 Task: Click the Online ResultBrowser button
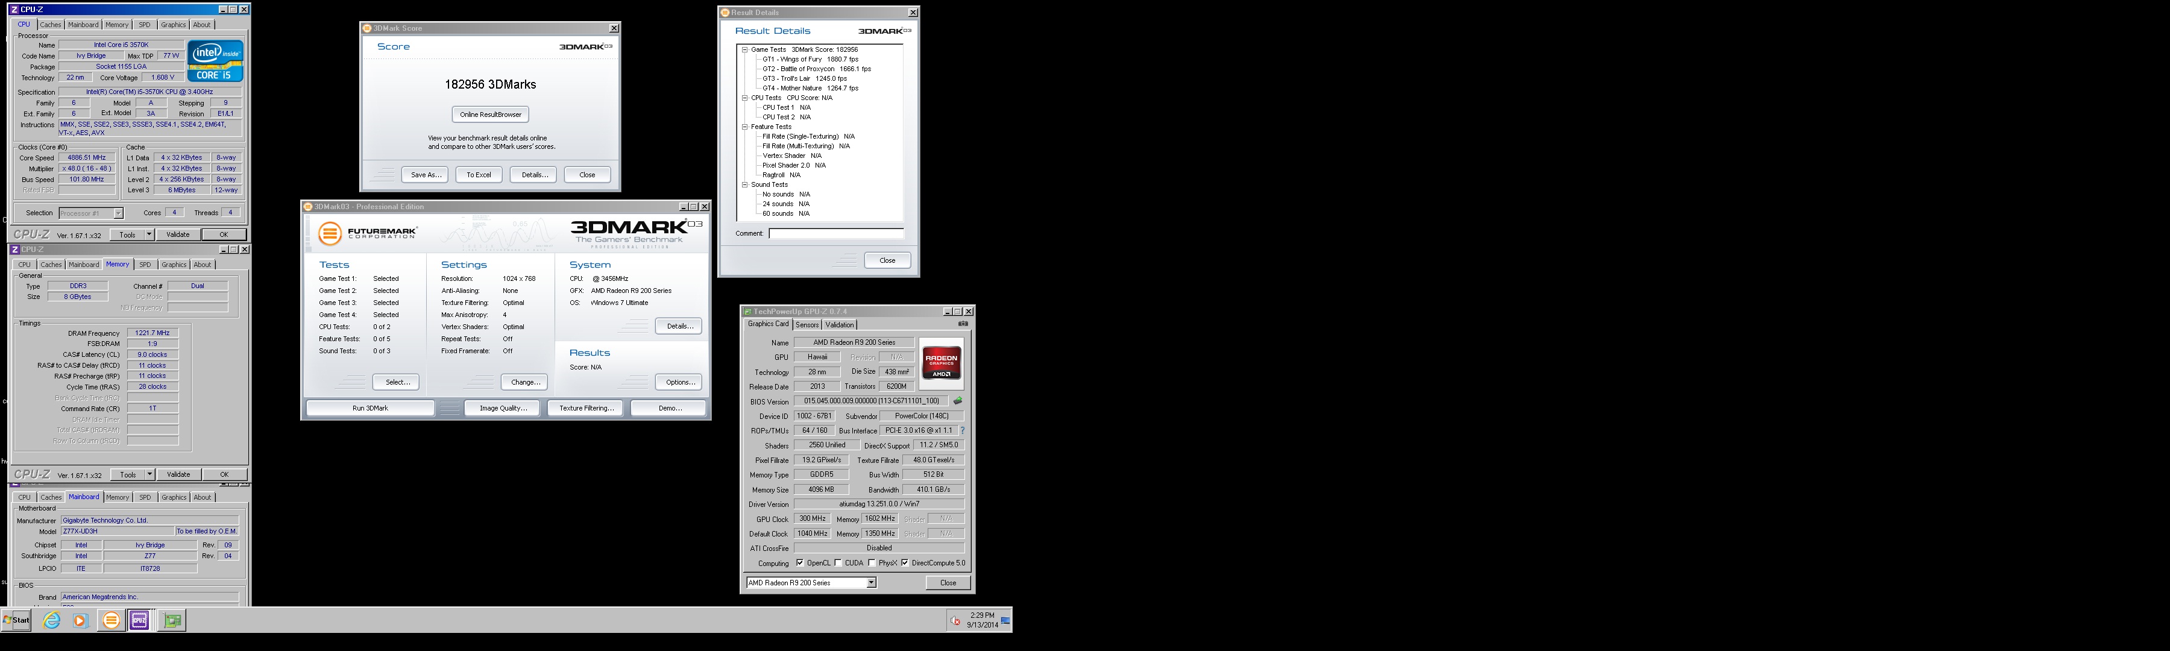490,115
